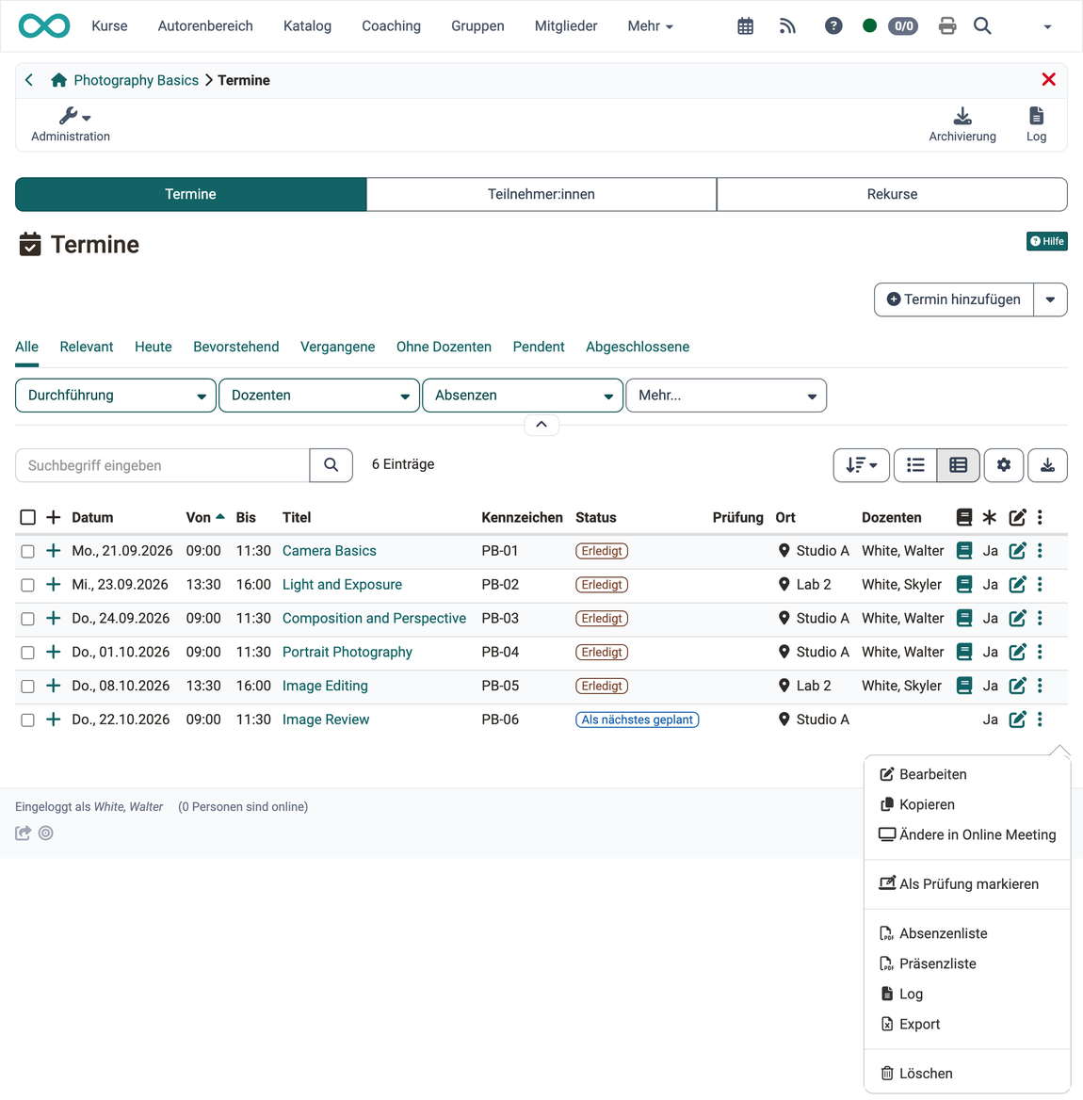This screenshot has height=1100, width=1083.
Task: Check the Camera Basics row checkbox
Action: (27, 551)
